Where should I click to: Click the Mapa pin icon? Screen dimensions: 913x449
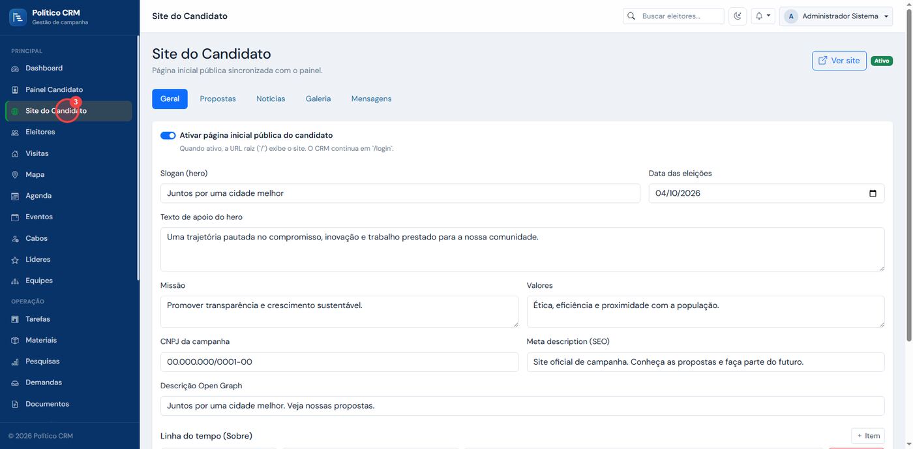click(15, 175)
